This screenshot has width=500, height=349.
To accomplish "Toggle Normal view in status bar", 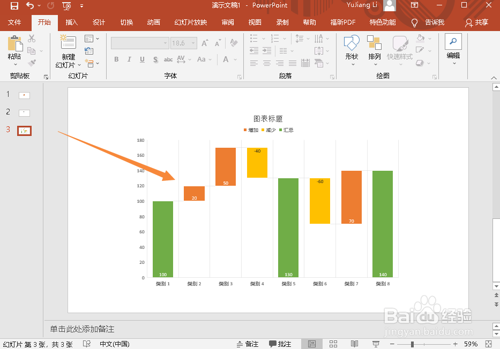I will pyautogui.click(x=312, y=344).
